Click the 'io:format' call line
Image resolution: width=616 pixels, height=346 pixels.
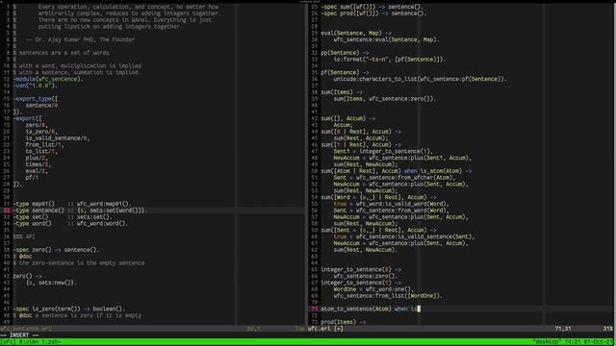click(390, 60)
